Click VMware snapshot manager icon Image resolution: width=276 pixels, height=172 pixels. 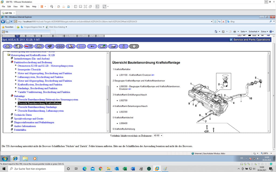tap(68, 6)
